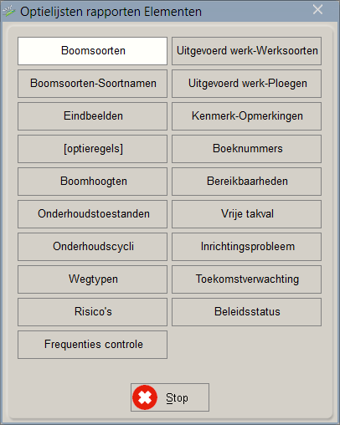340x425 pixels.
Task: Open the Onderhoudscycli list
Action: 92,247
